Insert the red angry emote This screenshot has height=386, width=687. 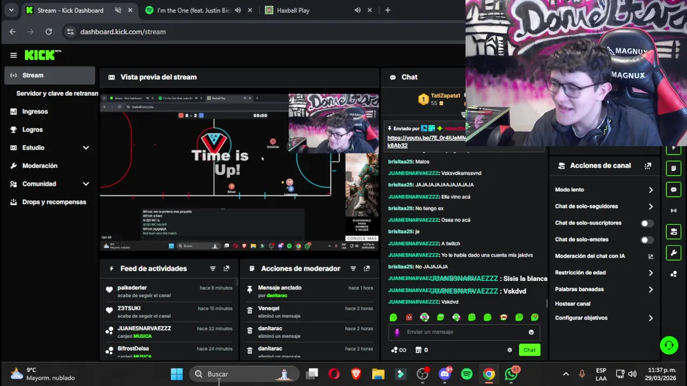[x=409, y=317]
